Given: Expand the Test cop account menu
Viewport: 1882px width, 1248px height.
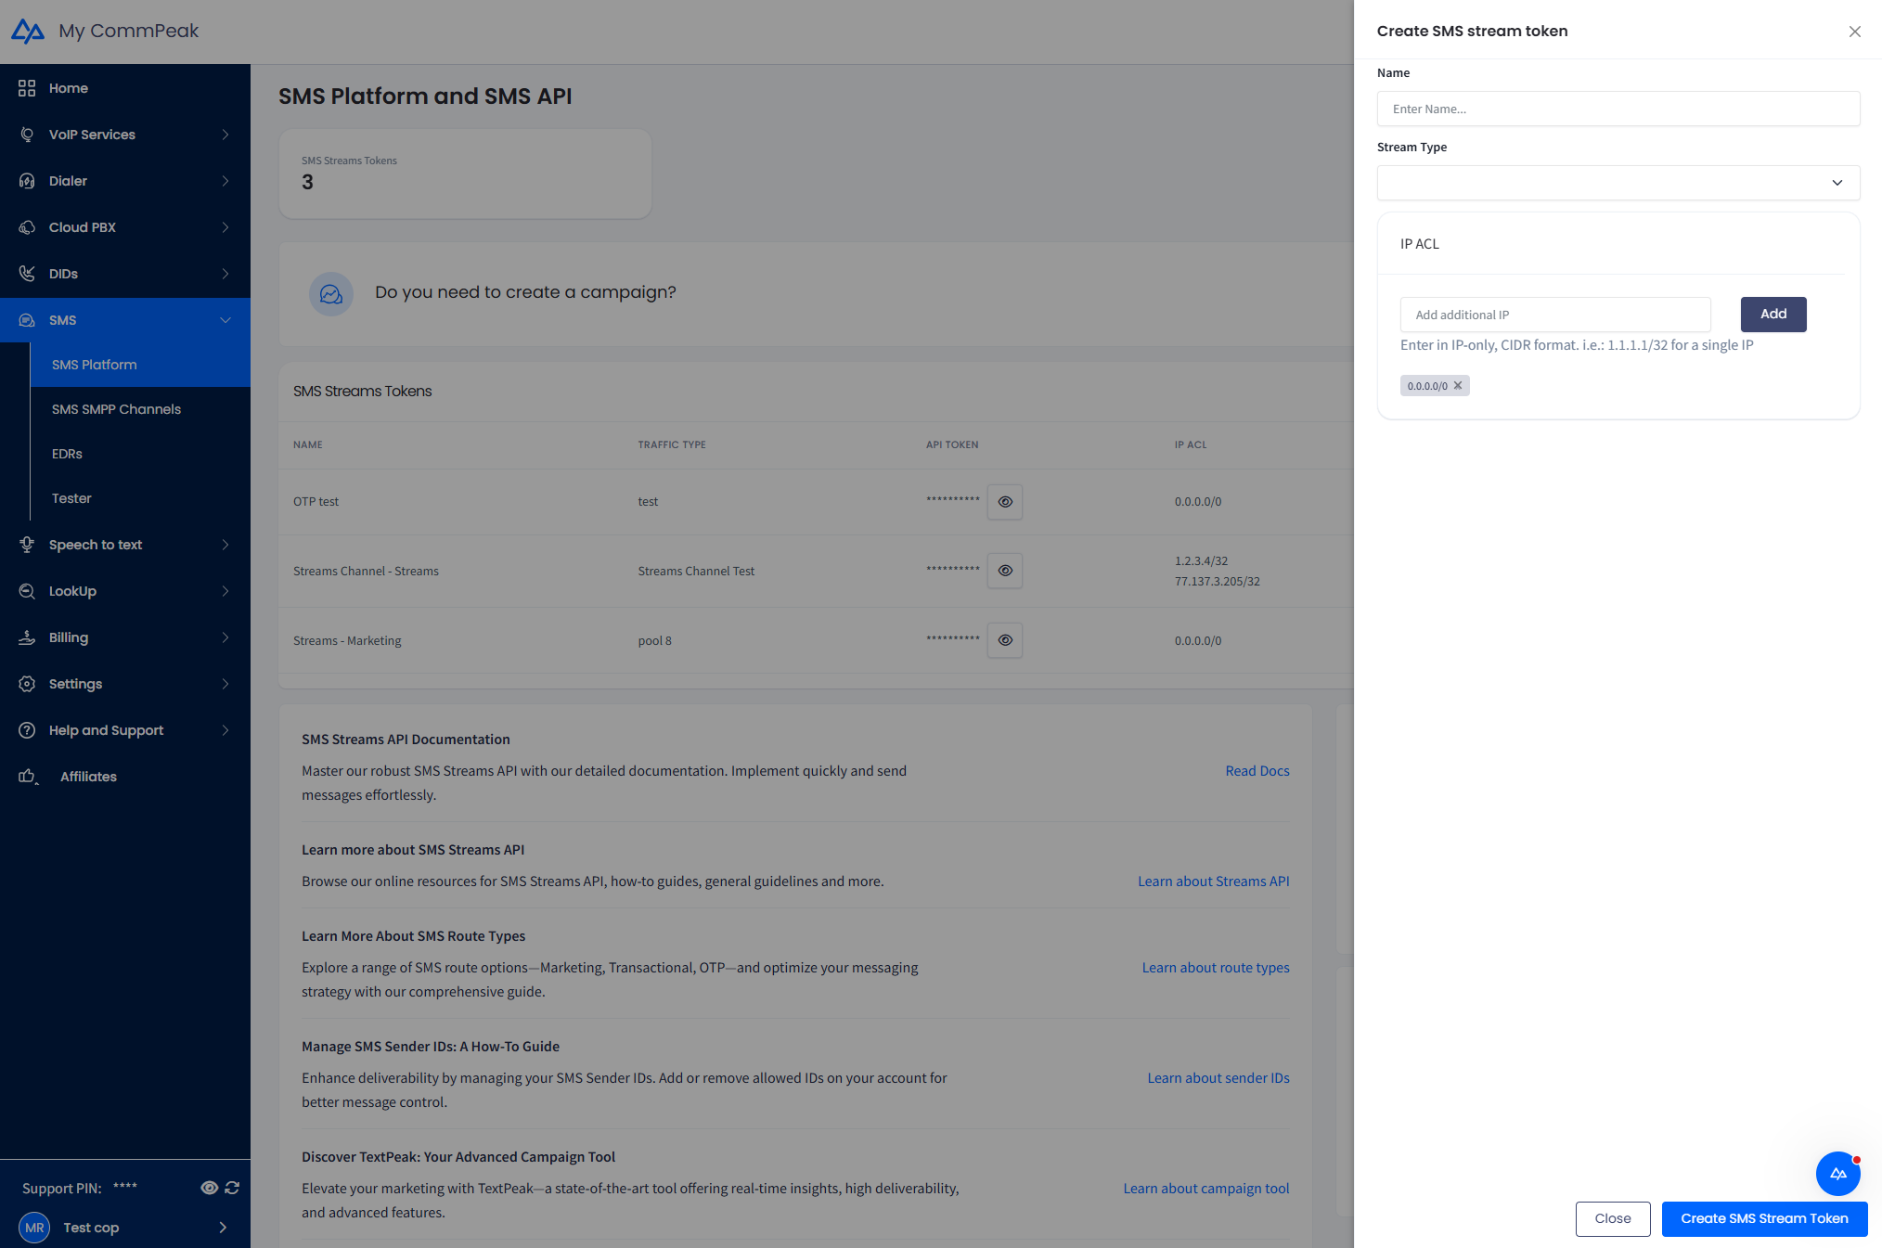Looking at the screenshot, I should [x=223, y=1227].
